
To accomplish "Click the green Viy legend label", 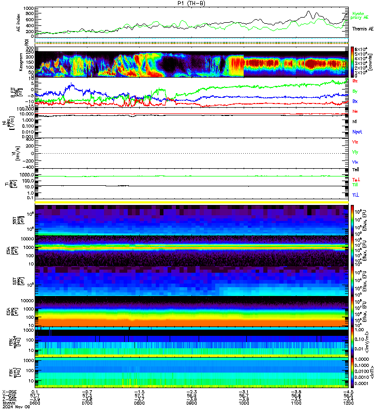I will pos(355,152).
